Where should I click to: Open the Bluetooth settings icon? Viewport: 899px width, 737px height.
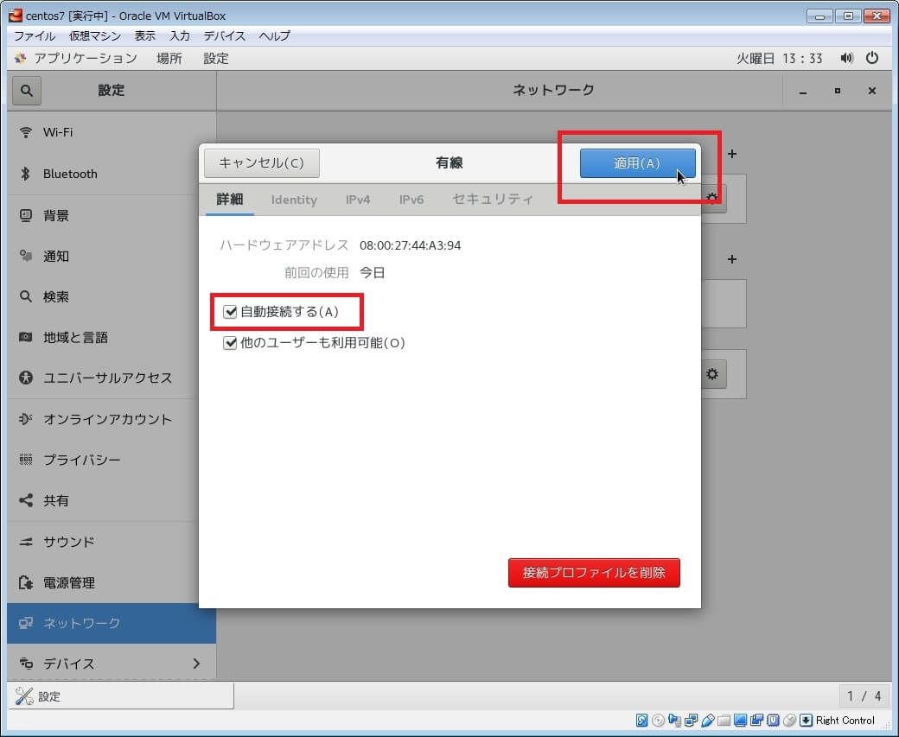26,174
